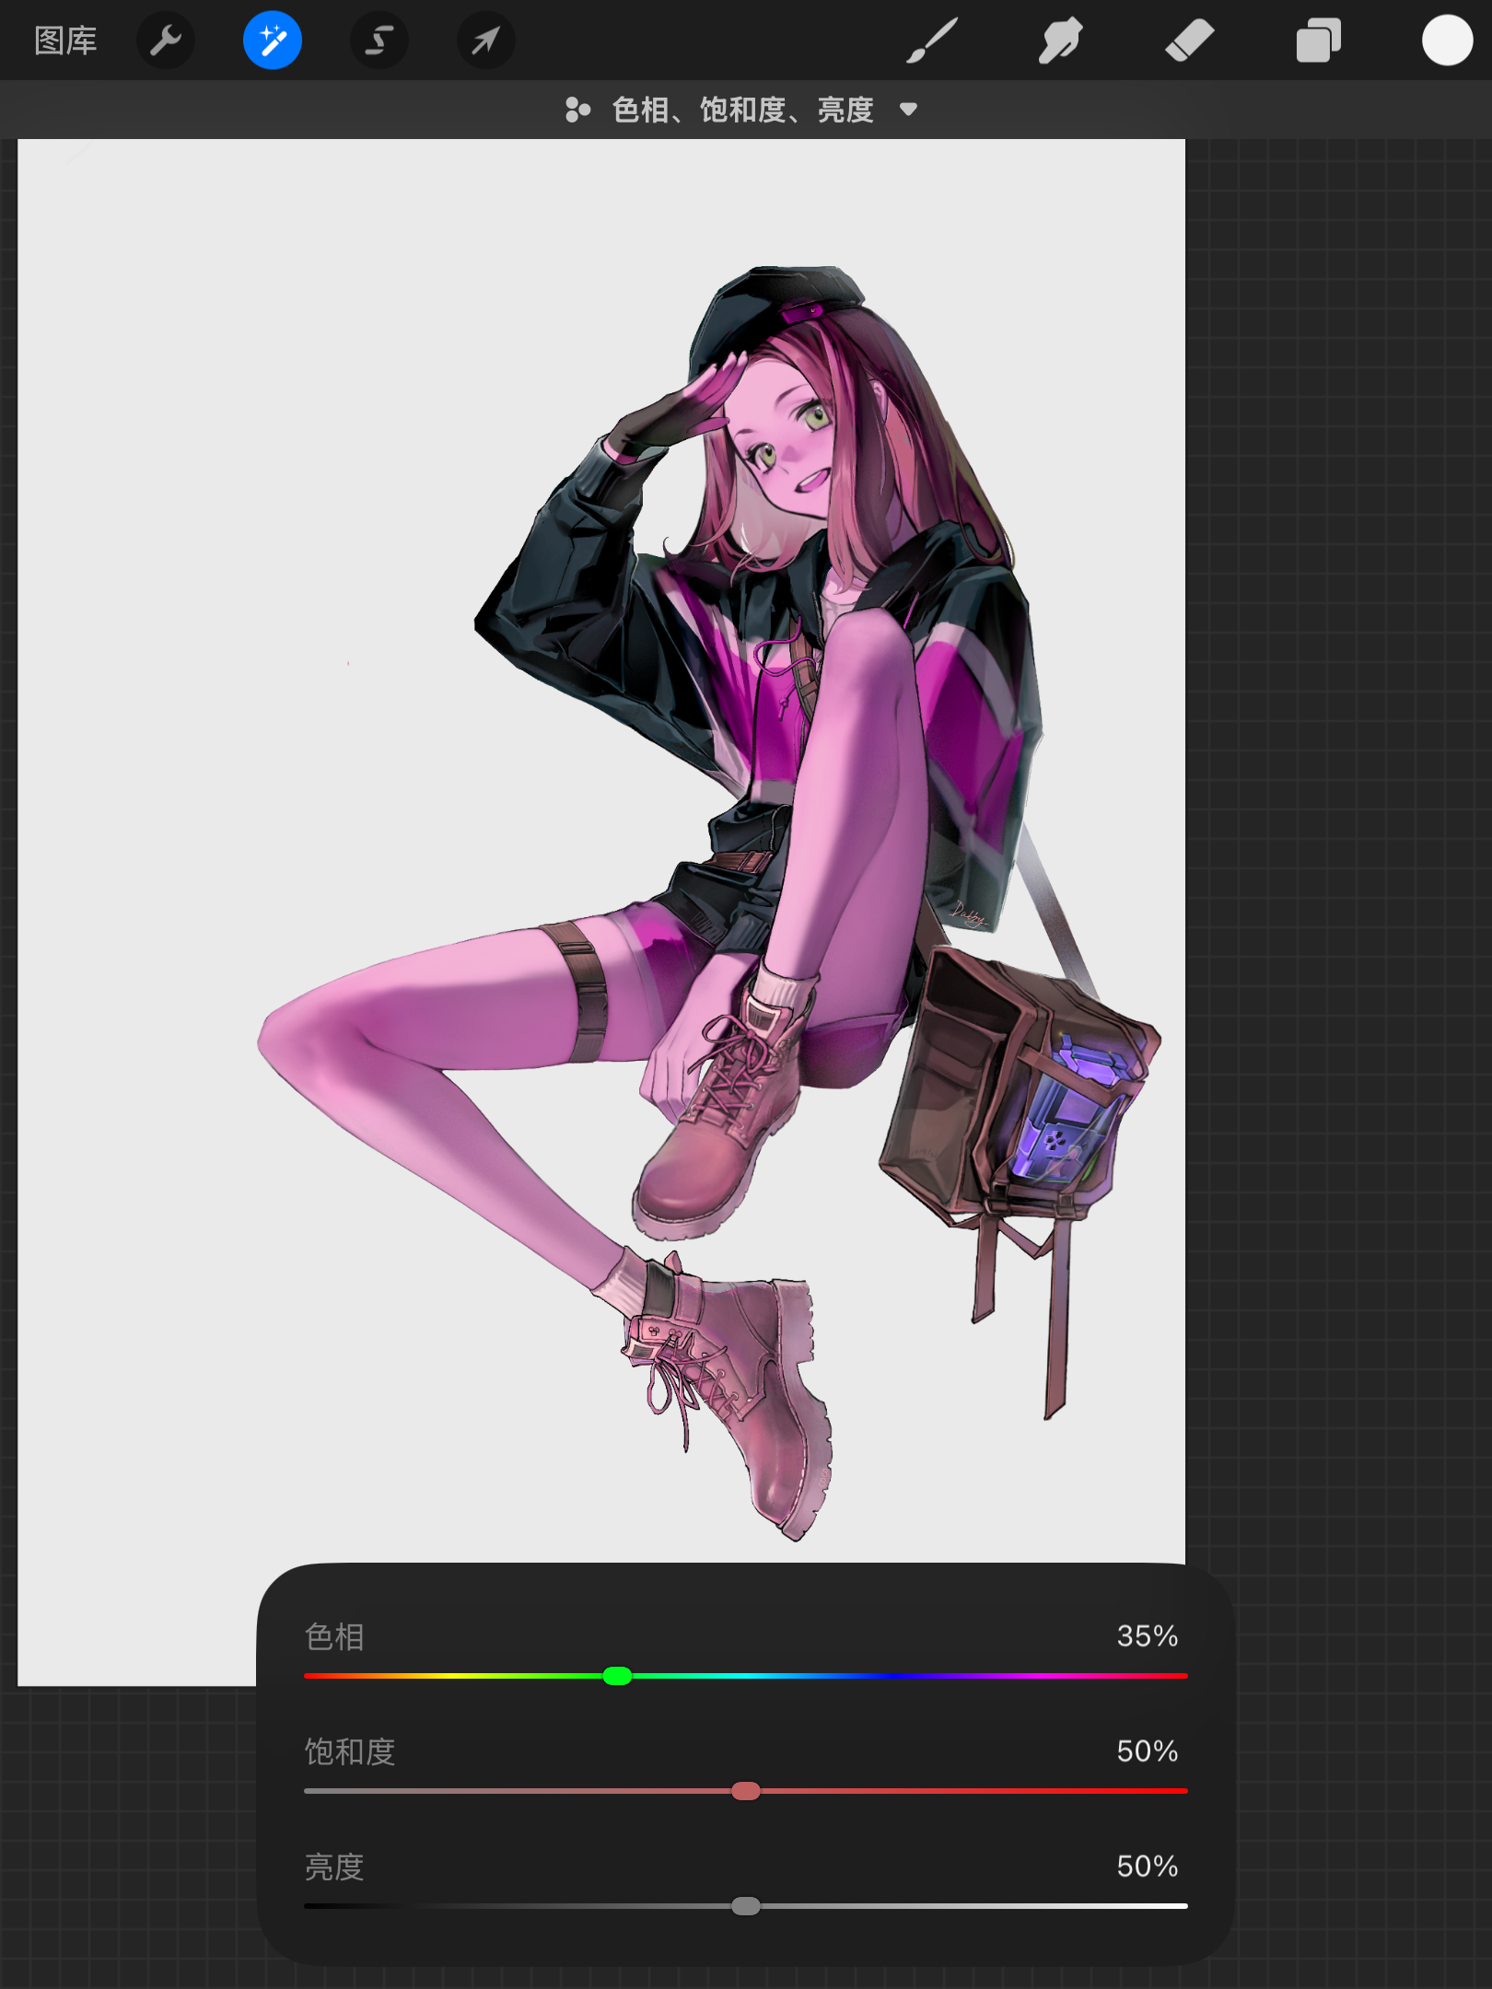
Task: Choose the Smudge tool
Action: click(x=1061, y=41)
